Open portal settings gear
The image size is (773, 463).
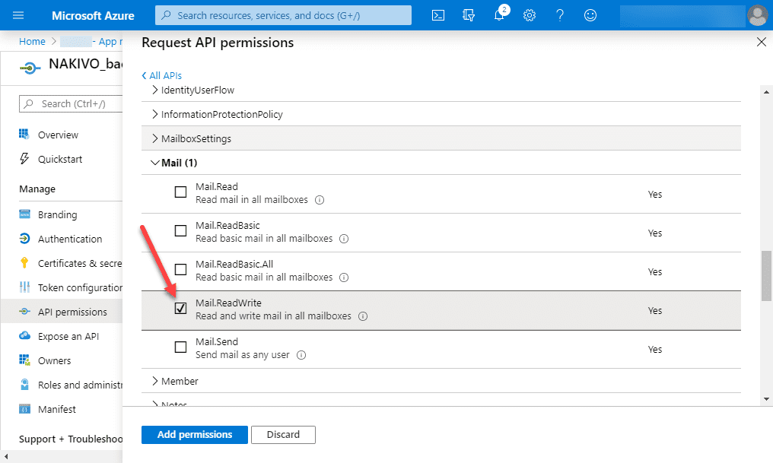coord(530,15)
